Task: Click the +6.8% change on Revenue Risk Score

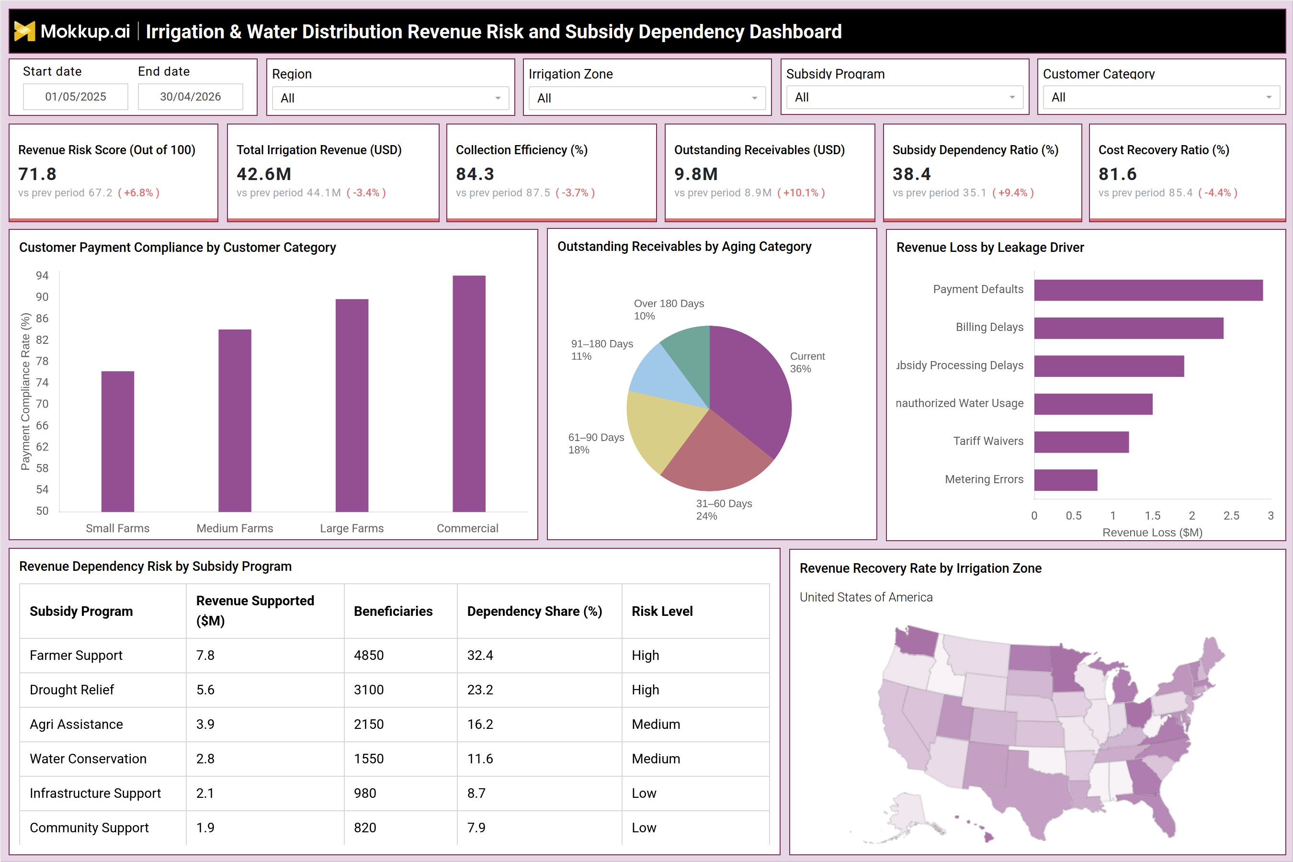Action: 138,193
